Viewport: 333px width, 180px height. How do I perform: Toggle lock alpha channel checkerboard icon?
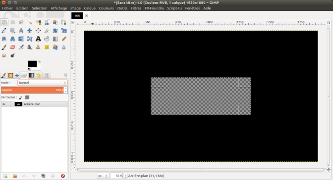pos(27,97)
